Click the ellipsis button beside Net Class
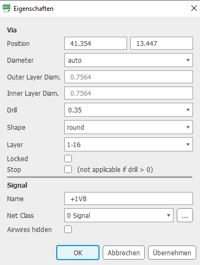This screenshot has width=200, height=265. tap(185, 215)
